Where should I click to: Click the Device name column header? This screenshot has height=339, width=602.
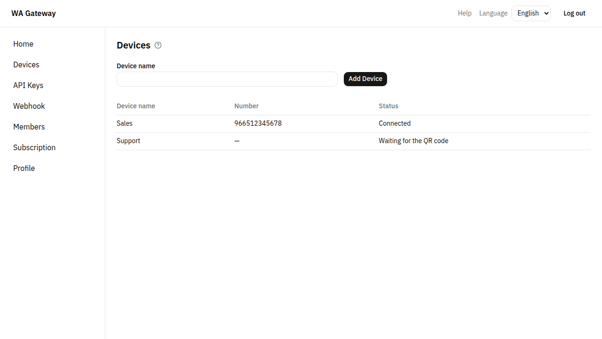(136, 106)
